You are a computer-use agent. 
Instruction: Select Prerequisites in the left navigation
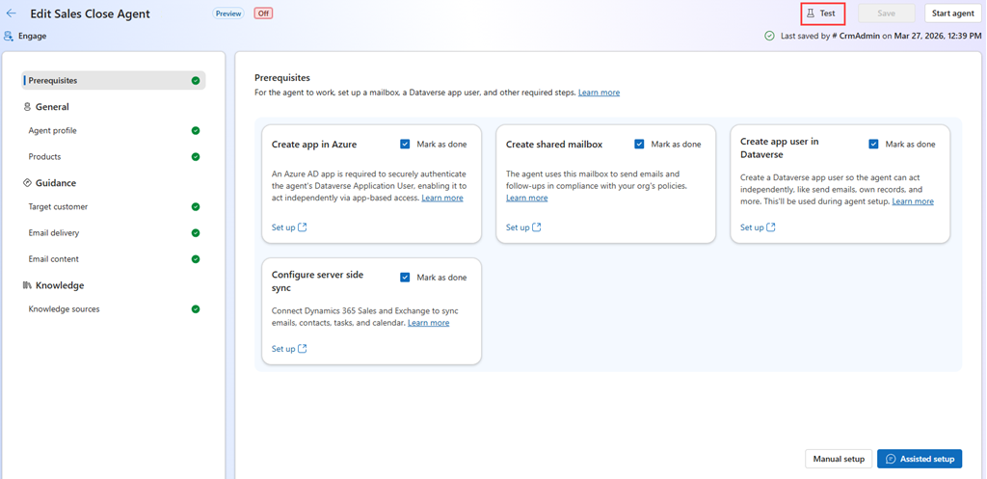coord(114,81)
